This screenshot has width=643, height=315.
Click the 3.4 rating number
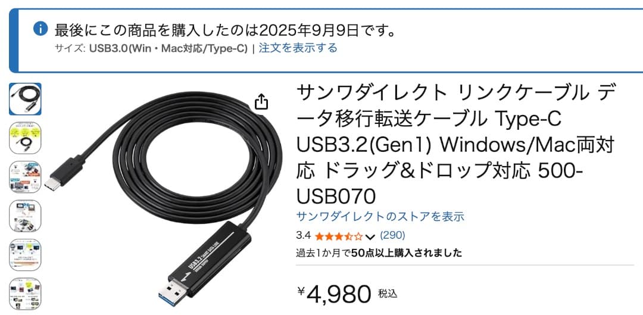point(304,236)
